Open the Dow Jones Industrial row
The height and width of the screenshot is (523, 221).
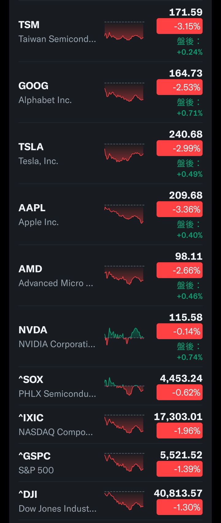pos(110,501)
